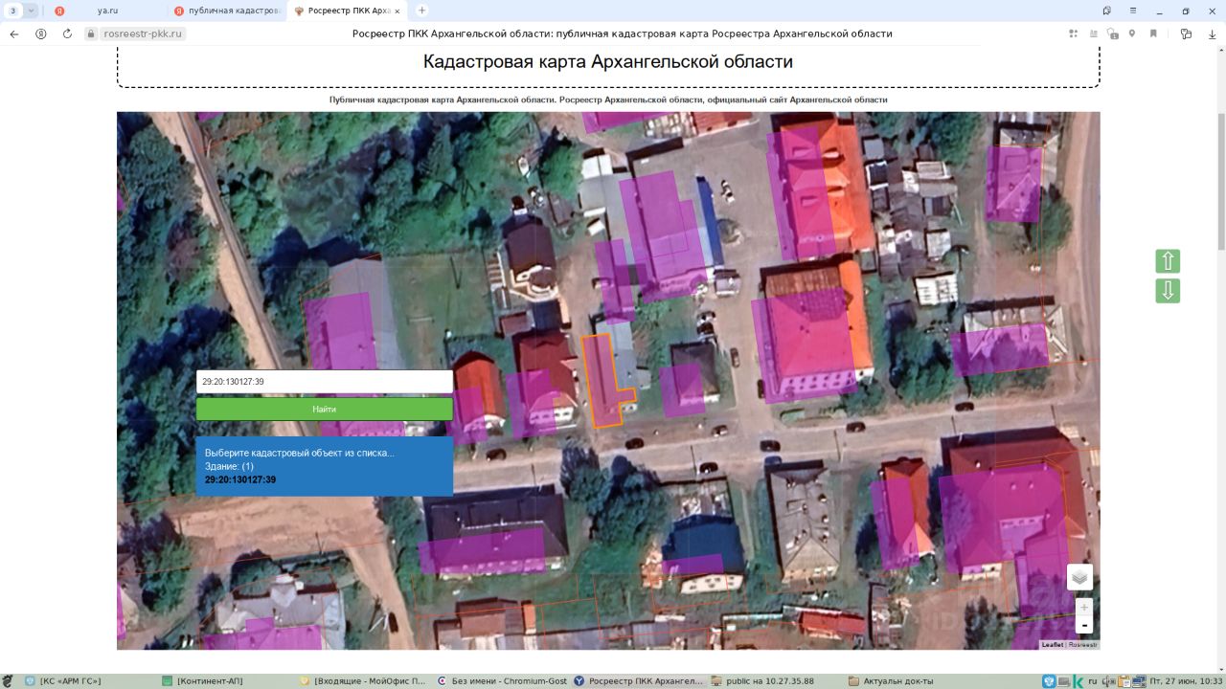
Task: Click the green up arrow button
Action: pos(1168,261)
